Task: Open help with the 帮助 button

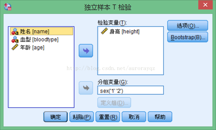Action: click(x=160, y=117)
